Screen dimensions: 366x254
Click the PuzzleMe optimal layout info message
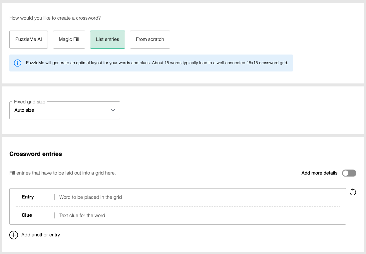[157, 63]
